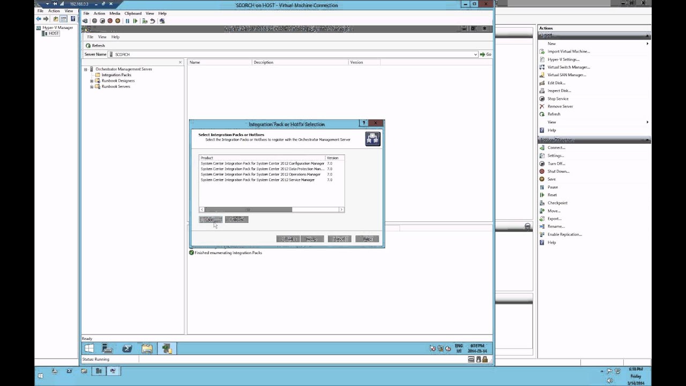Viewport: 686px width, 386px height.
Task: Open the VM Connection Action menu
Action: tap(99, 13)
